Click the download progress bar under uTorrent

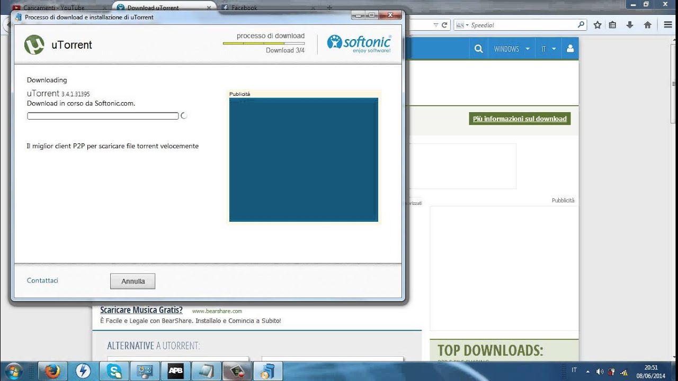pyautogui.click(x=103, y=116)
